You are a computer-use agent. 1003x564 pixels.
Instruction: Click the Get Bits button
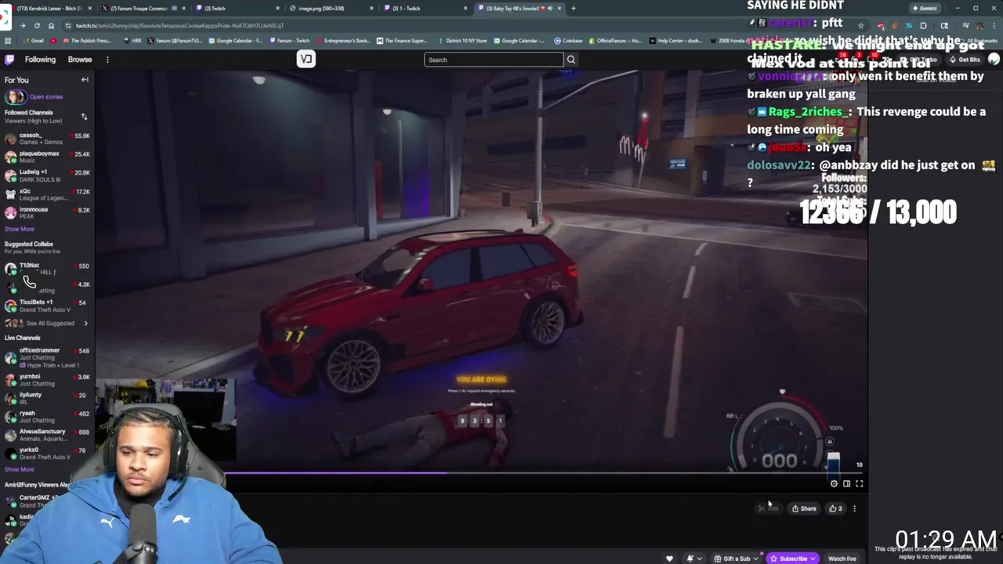(x=965, y=60)
